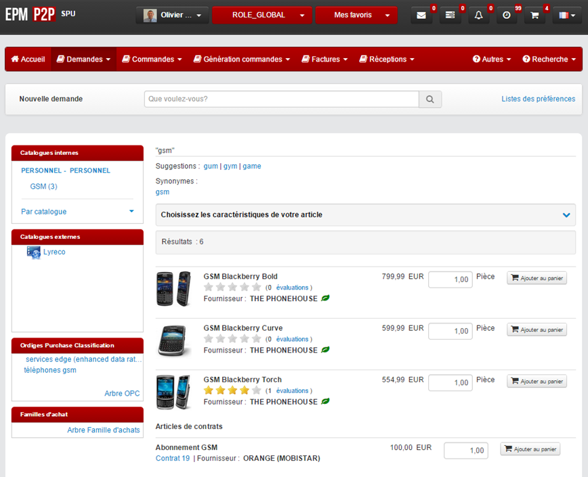Rate Blackberry Curve five stars
The height and width of the screenshot is (477, 588).
click(257, 339)
